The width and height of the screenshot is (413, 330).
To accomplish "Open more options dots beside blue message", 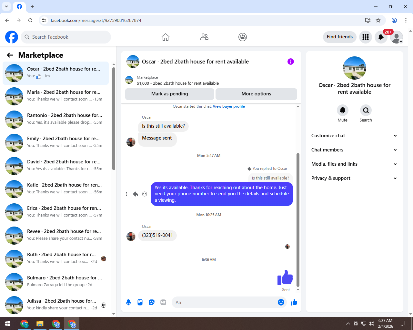I will 126,194.
